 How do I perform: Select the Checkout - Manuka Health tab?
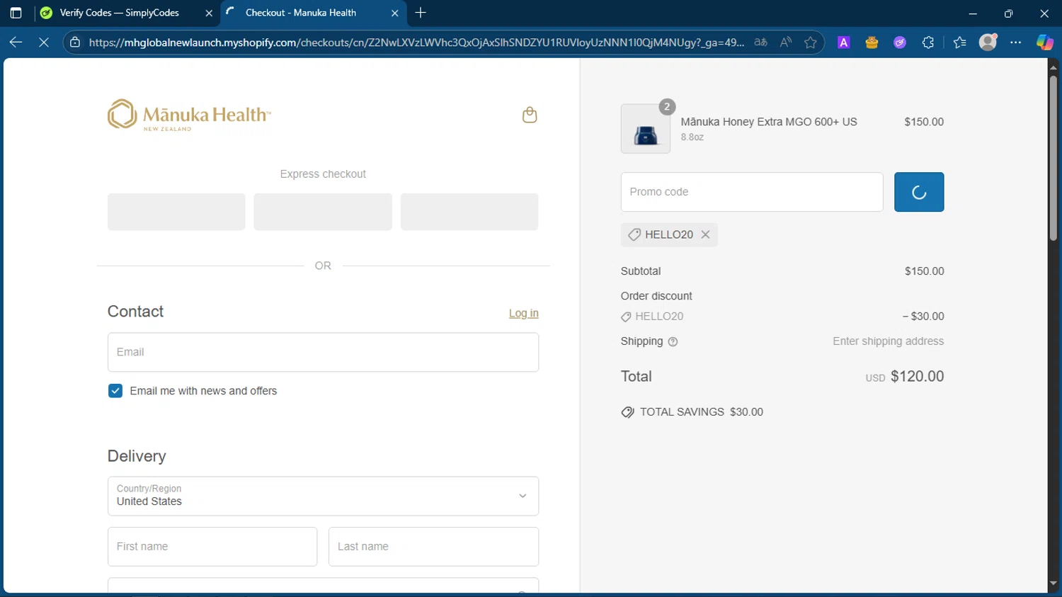click(x=301, y=13)
